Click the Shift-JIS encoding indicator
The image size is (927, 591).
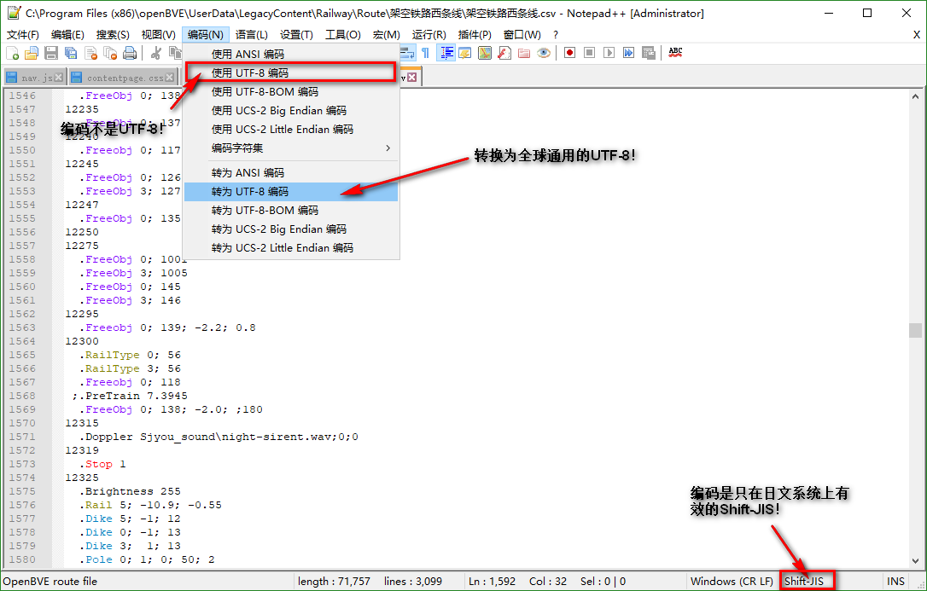(x=806, y=581)
